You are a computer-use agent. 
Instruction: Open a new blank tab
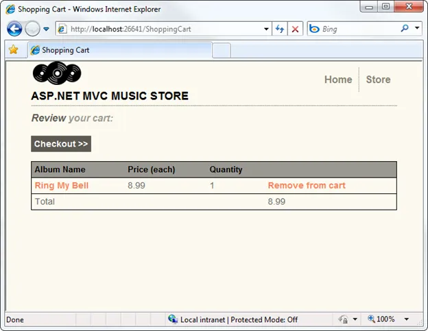tap(222, 51)
